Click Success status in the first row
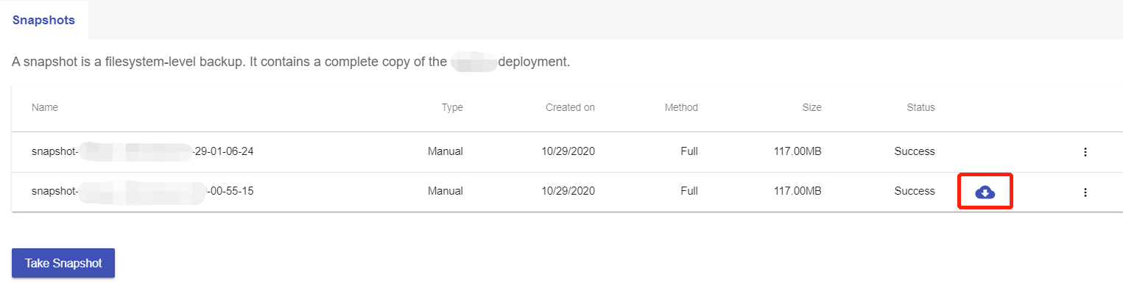 click(x=915, y=152)
